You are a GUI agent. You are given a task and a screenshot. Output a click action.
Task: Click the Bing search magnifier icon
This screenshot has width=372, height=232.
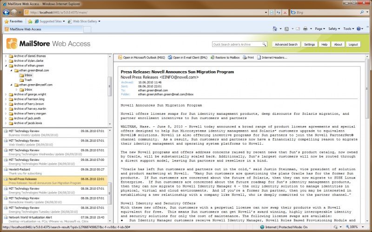[362, 12]
